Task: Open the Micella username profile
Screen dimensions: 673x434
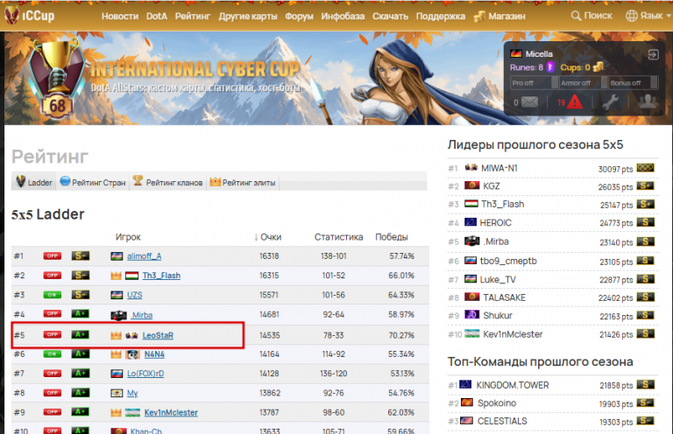Action: 539,54
